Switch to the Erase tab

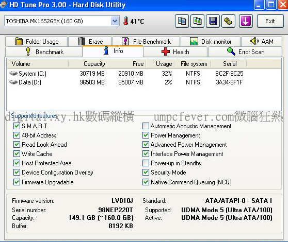pyautogui.click(x=90, y=41)
